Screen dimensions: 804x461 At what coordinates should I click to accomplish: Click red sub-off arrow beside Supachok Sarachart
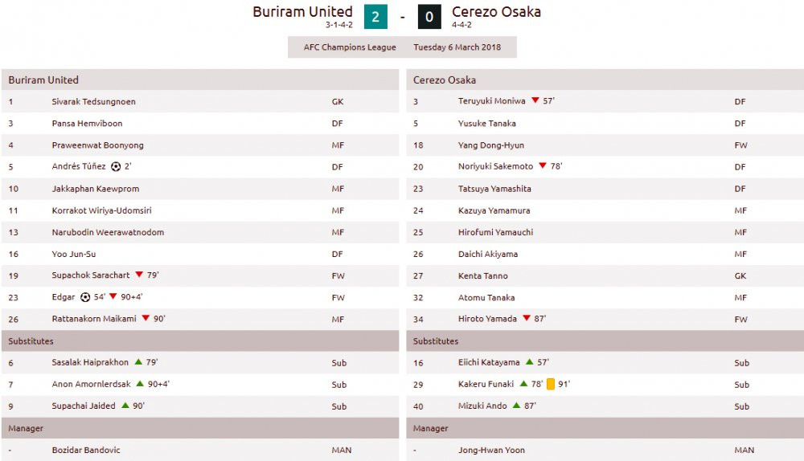139,275
